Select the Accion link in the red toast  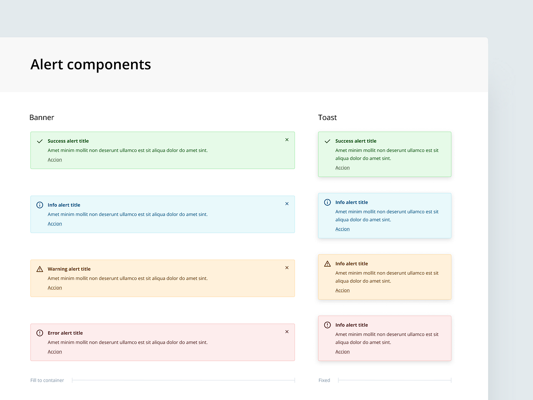tap(342, 352)
